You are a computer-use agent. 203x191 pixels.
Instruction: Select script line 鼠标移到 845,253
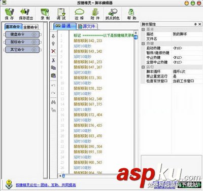(x=88, y=62)
